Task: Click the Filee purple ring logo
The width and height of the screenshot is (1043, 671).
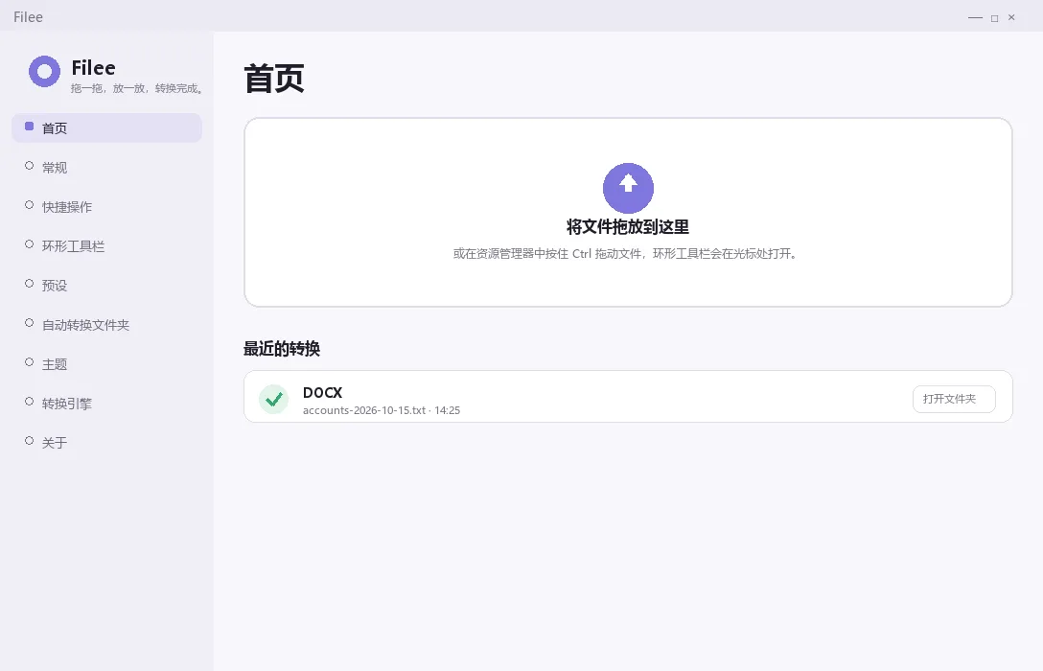Action: [x=44, y=71]
